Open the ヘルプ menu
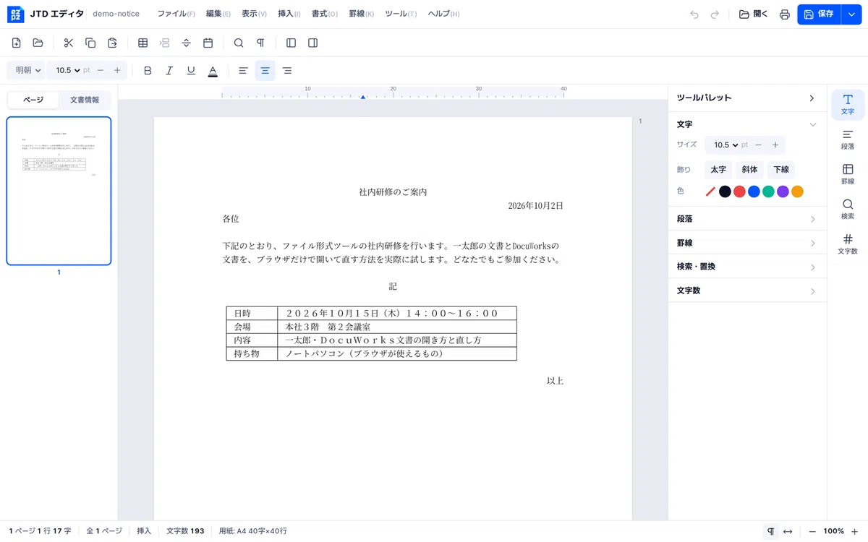Image resolution: width=868 pixels, height=542 pixels. pos(443,14)
